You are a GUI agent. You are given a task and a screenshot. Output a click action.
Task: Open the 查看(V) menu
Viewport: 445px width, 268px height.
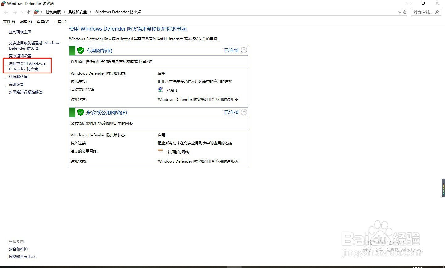click(x=43, y=22)
